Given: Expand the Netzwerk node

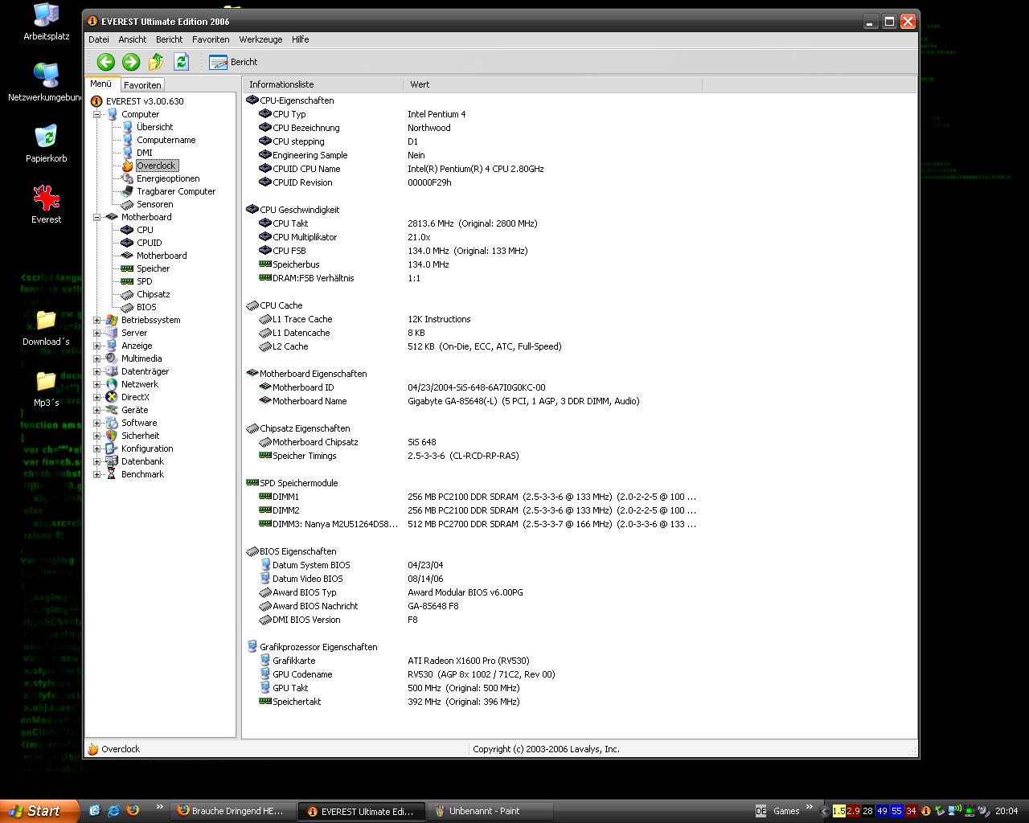Looking at the screenshot, I should pos(97,384).
